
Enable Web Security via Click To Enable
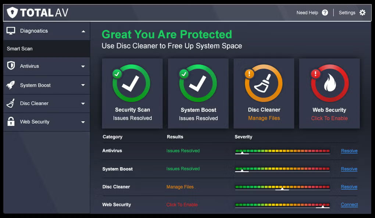coord(329,118)
